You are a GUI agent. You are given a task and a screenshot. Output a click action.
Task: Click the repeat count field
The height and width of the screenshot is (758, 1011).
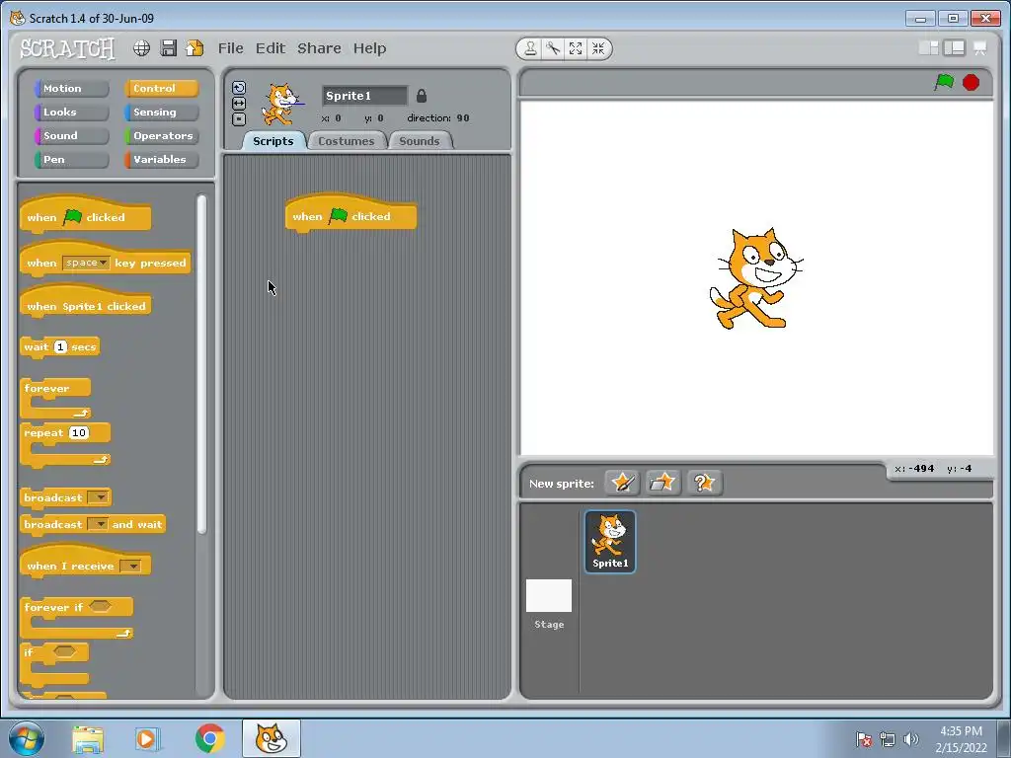pyautogui.click(x=79, y=433)
